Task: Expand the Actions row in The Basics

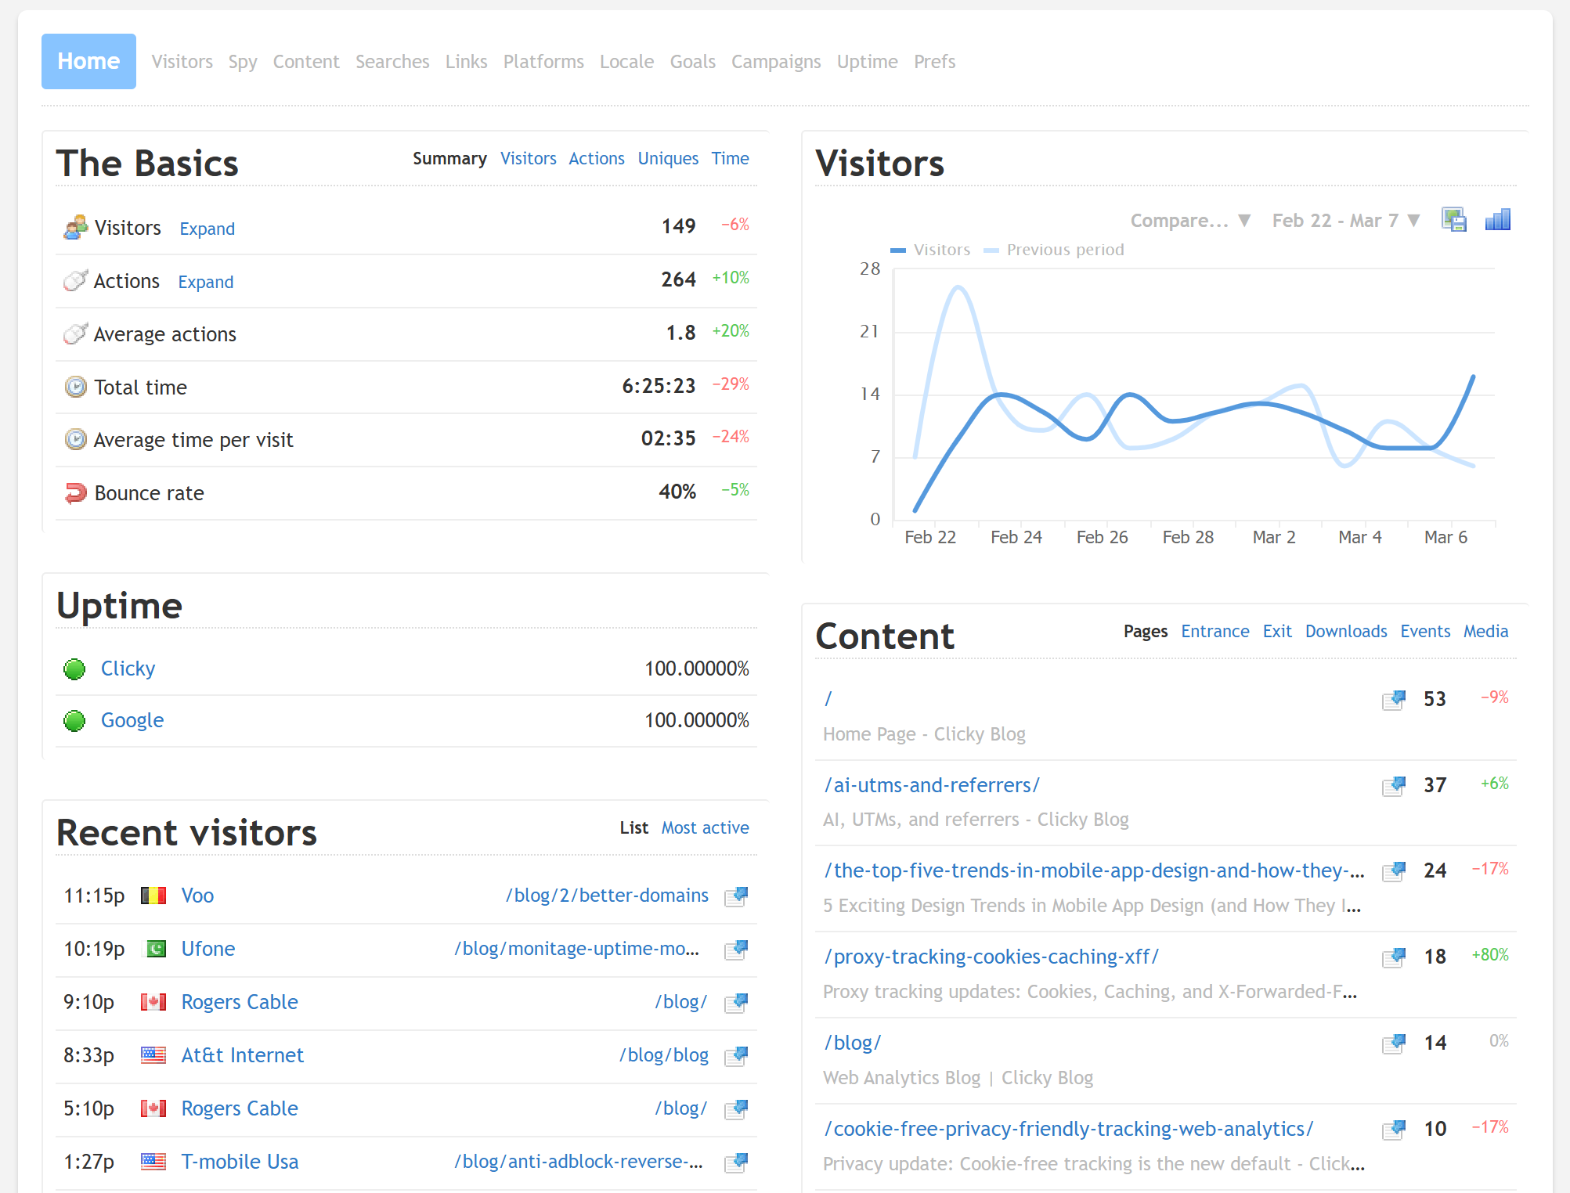Action: pos(205,282)
